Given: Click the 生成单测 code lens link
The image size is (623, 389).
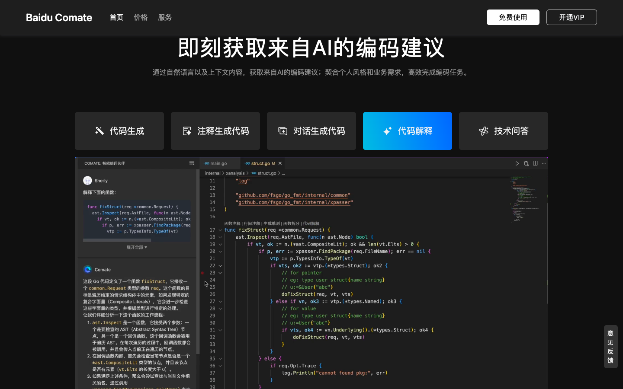Looking at the screenshot, I should (272, 223).
